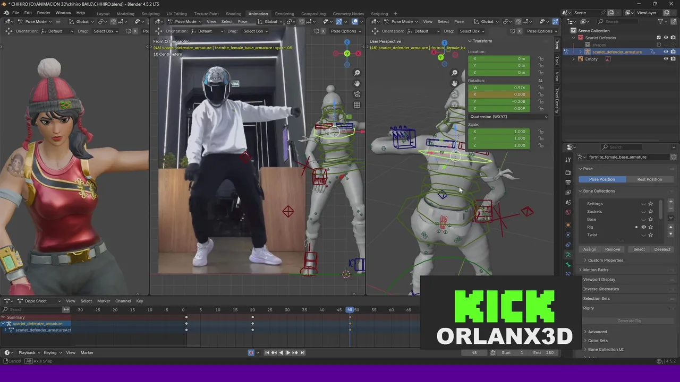
Task: Click the play animation button in the timeline
Action: pos(288,353)
